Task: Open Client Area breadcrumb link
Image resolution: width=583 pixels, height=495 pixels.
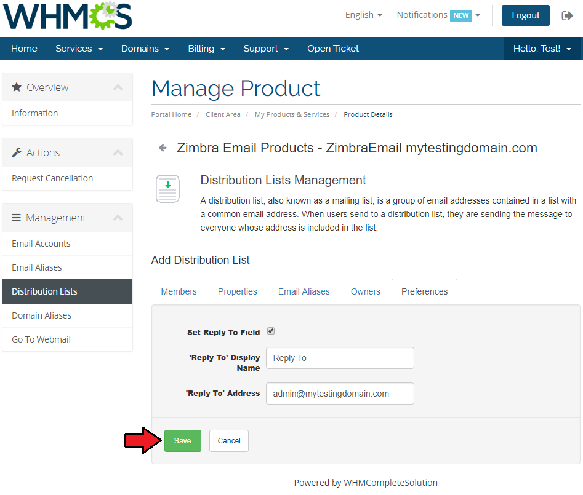Action: 223,114
